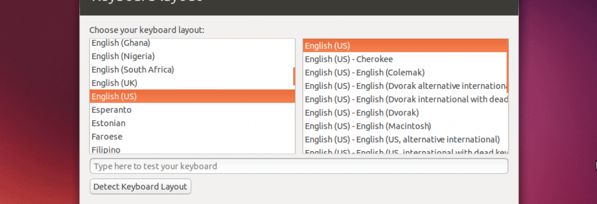The height and width of the screenshot is (204, 597).
Task: Select English (Nigeria) keyboard layout
Action: (192, 56)
